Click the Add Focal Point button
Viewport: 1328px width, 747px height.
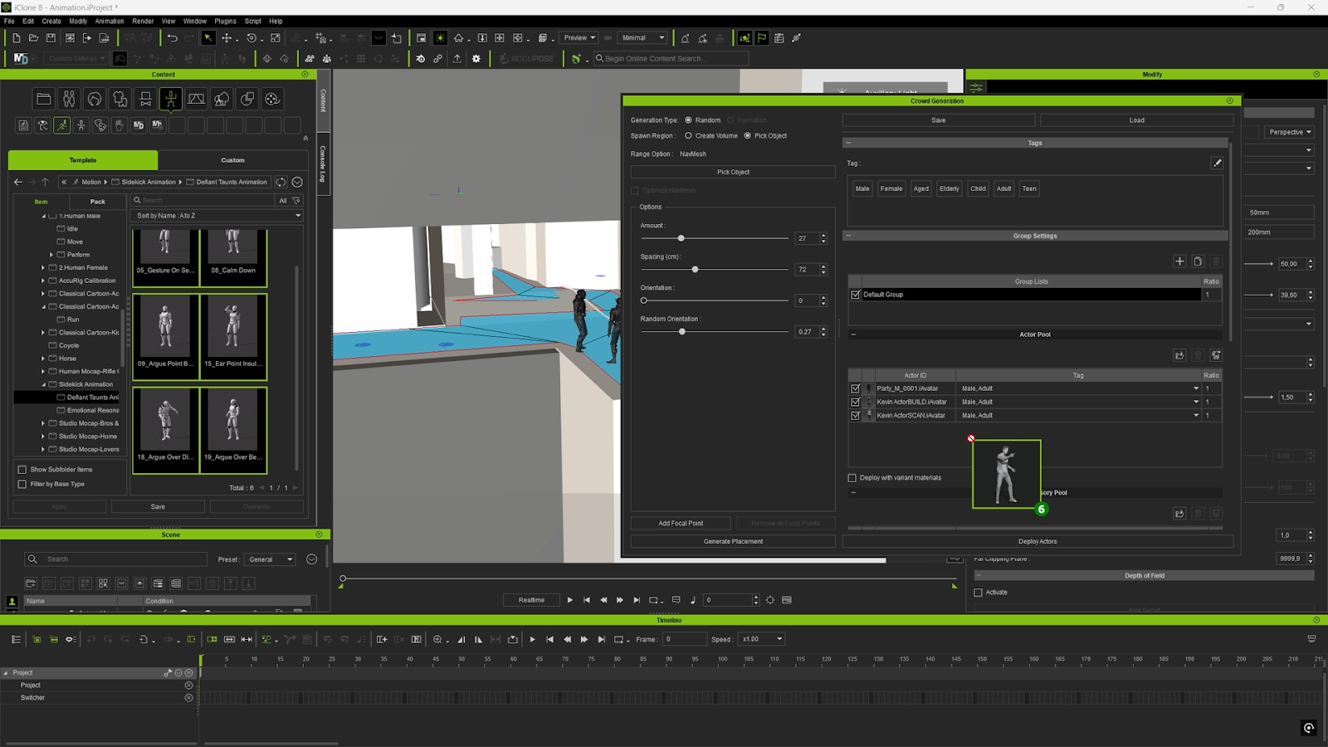(x=681, y=524)
